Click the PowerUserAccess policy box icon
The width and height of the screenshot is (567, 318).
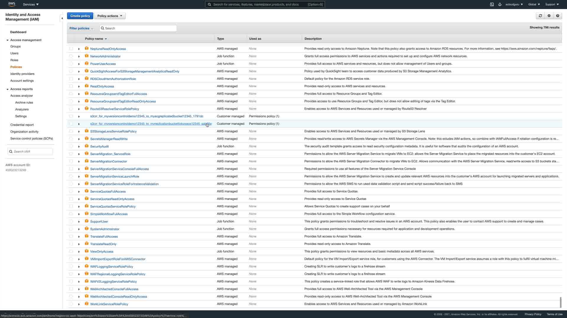pyautogui.click(x=87, y=64)
